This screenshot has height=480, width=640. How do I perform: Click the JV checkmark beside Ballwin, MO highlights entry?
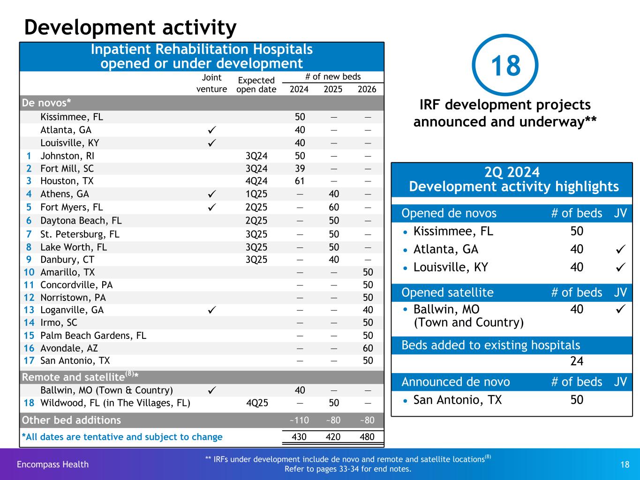tap(621, 309)
